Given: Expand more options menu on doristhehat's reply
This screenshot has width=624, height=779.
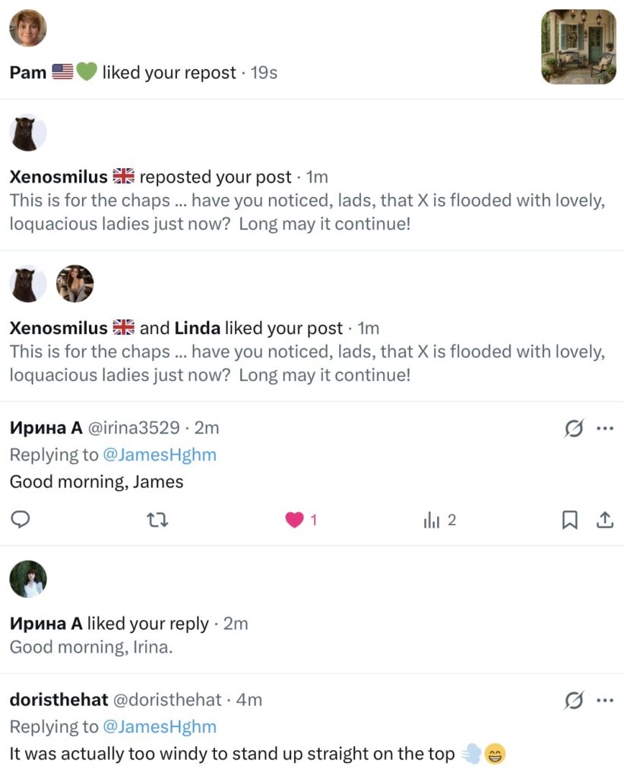Looking at the screenshot, I should point(605,700).
